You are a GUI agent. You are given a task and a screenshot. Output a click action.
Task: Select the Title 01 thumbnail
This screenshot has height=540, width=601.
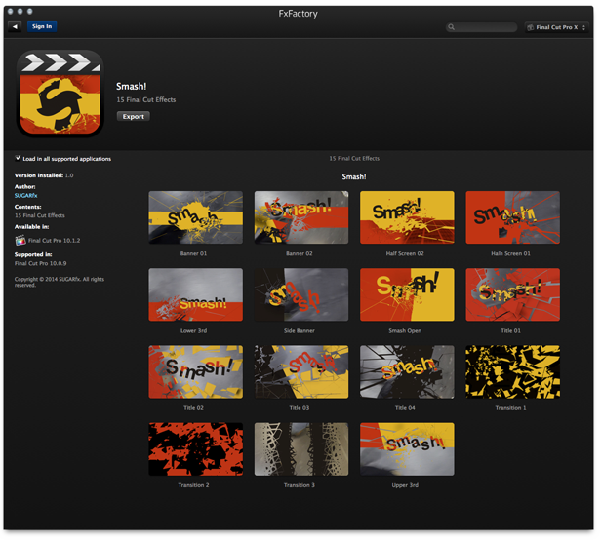click(513, 294)
